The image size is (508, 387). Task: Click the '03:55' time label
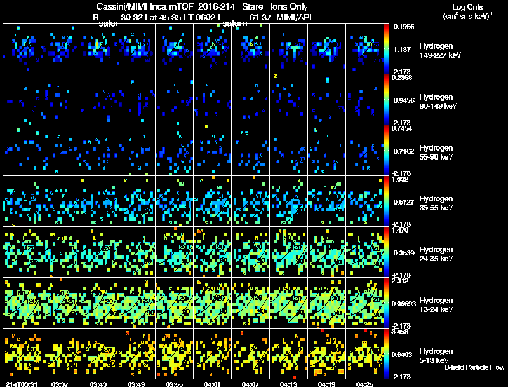point(174,384)
